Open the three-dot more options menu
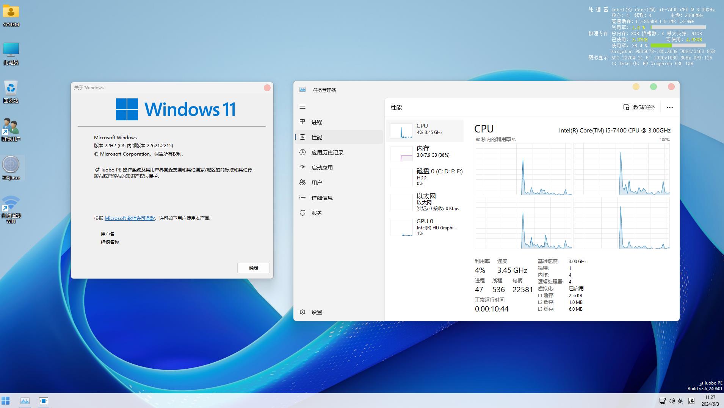Screen dimensions: 724x408 670,107
